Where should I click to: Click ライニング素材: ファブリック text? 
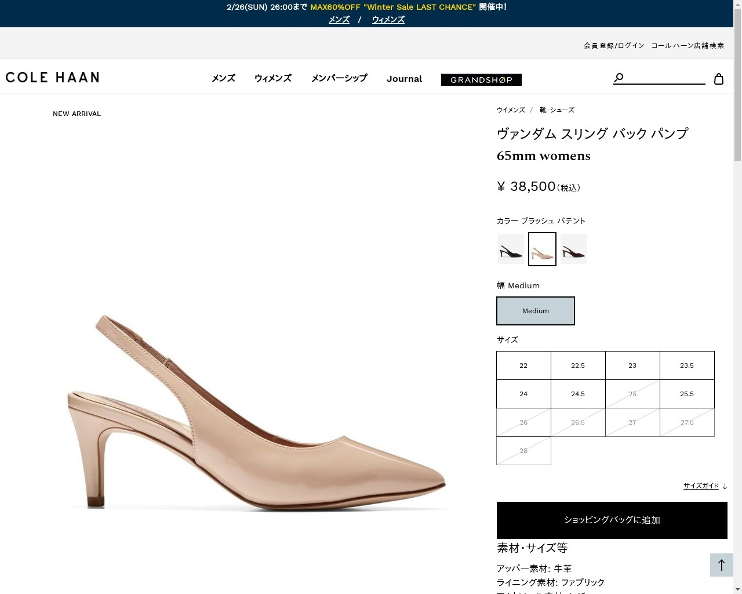click(551, 582)
